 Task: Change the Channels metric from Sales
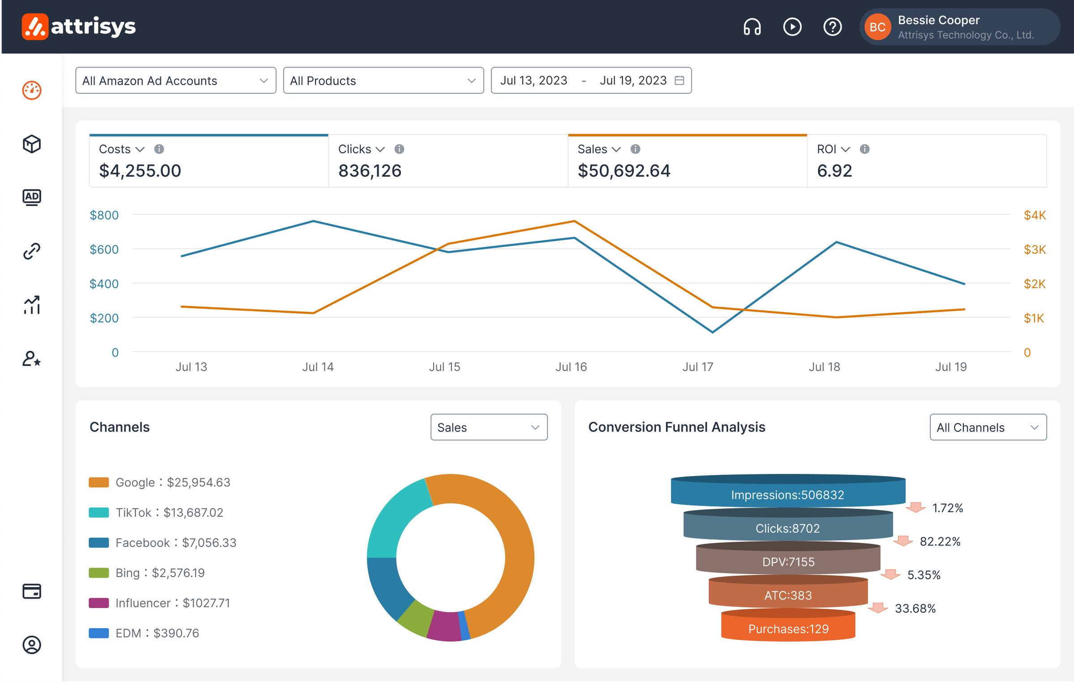(x=489, y=427)
